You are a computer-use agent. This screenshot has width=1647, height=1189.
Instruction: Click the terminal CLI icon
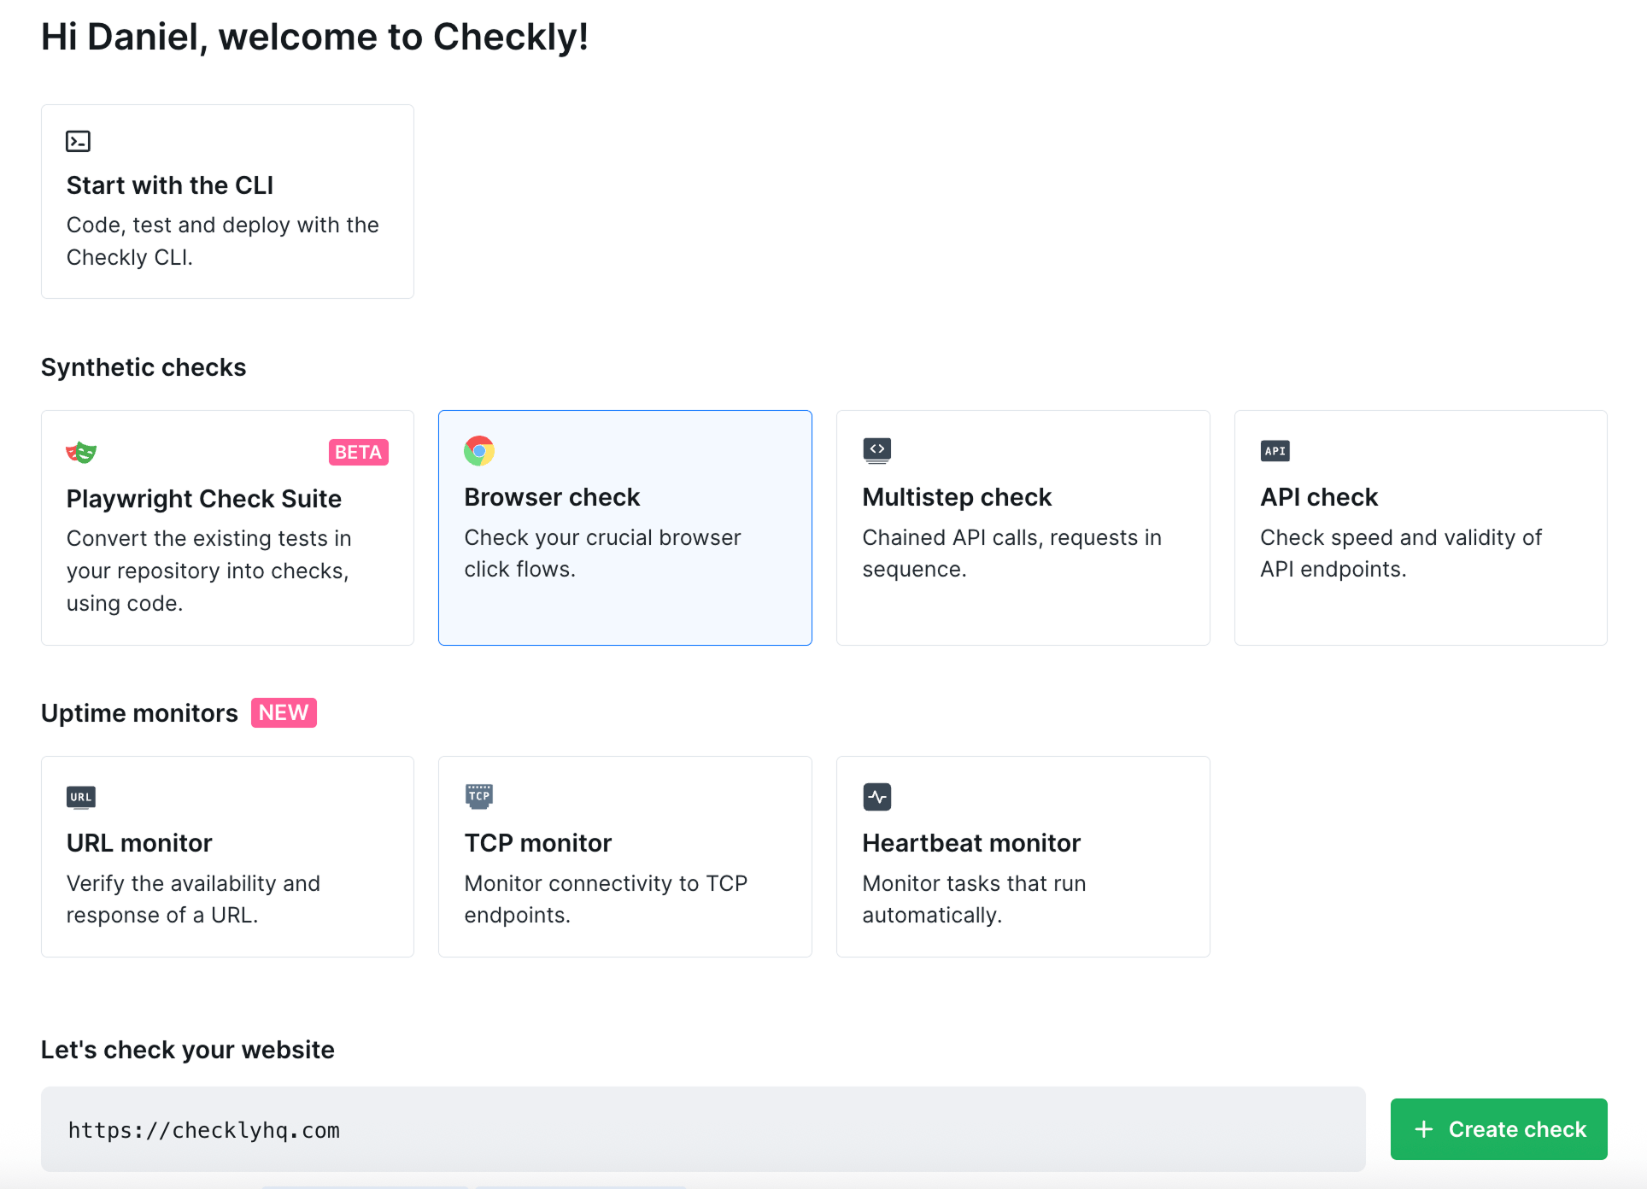click(79, 141)
